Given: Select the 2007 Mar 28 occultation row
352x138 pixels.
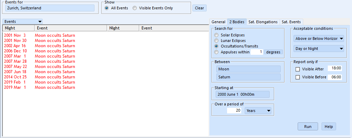Looking at the screenshot, I should [39, 61].
